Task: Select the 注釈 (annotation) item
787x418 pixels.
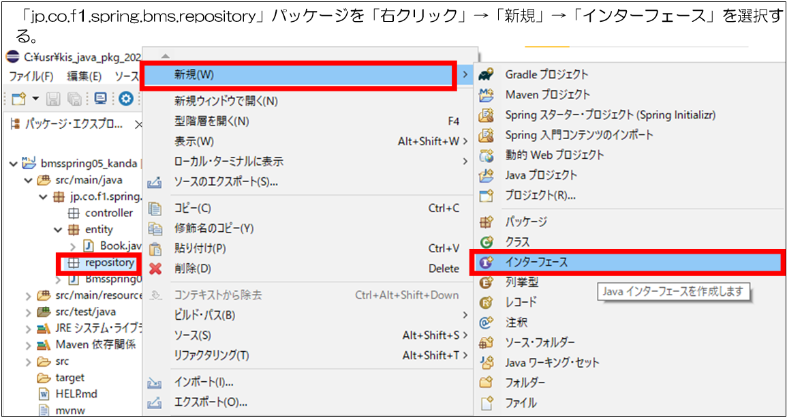Action: coord(516,323)
